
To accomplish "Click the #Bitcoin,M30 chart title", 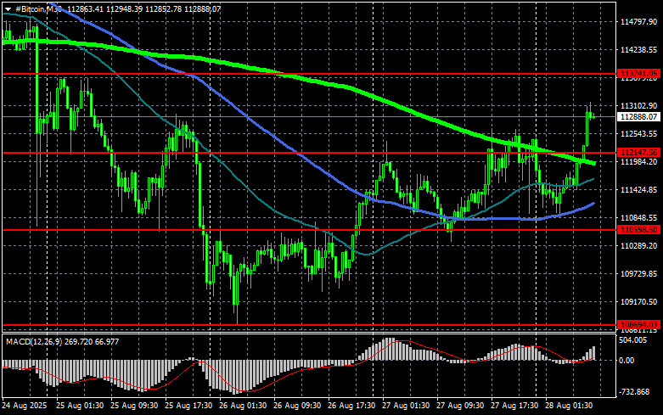I will (x=39, y=8).
